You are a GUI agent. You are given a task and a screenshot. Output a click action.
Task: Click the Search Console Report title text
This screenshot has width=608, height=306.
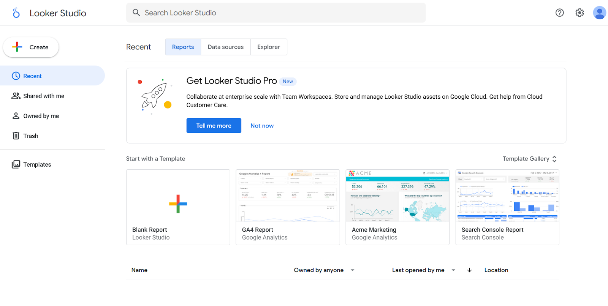492,230
